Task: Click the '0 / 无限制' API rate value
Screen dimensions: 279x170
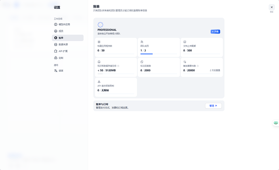Action: pos(103,90)
